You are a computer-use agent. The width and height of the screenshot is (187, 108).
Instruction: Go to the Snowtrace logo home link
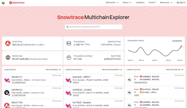click(x=17, y=3)
